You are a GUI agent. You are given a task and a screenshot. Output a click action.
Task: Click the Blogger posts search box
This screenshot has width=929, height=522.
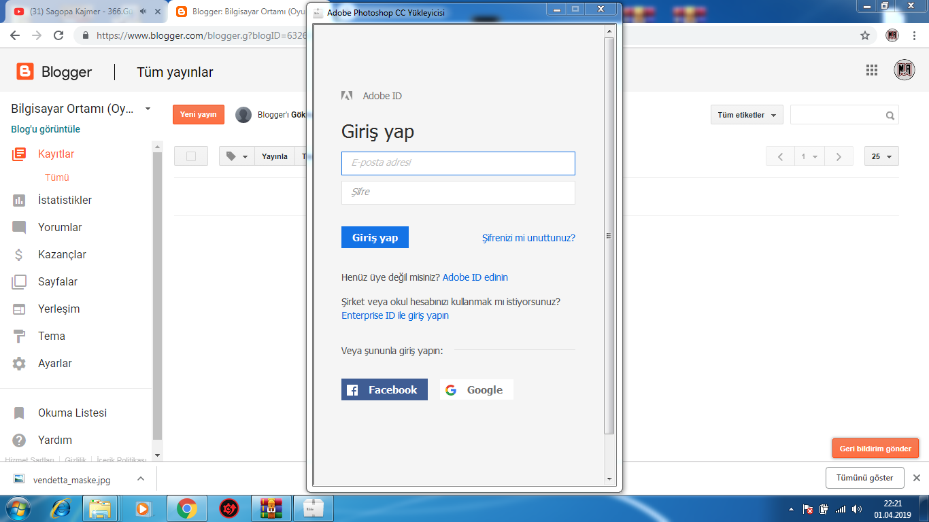point(845,115)
